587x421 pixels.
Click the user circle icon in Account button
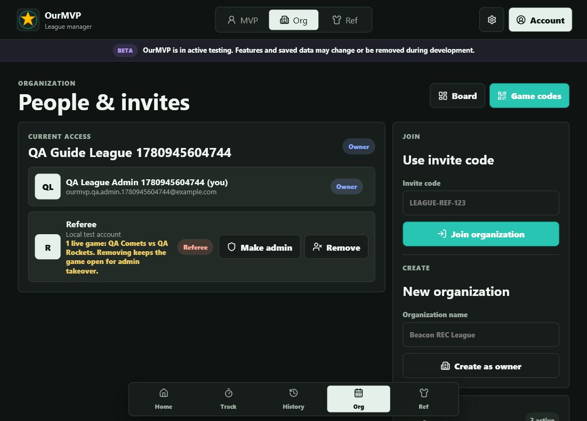click(x=521, y=20)
